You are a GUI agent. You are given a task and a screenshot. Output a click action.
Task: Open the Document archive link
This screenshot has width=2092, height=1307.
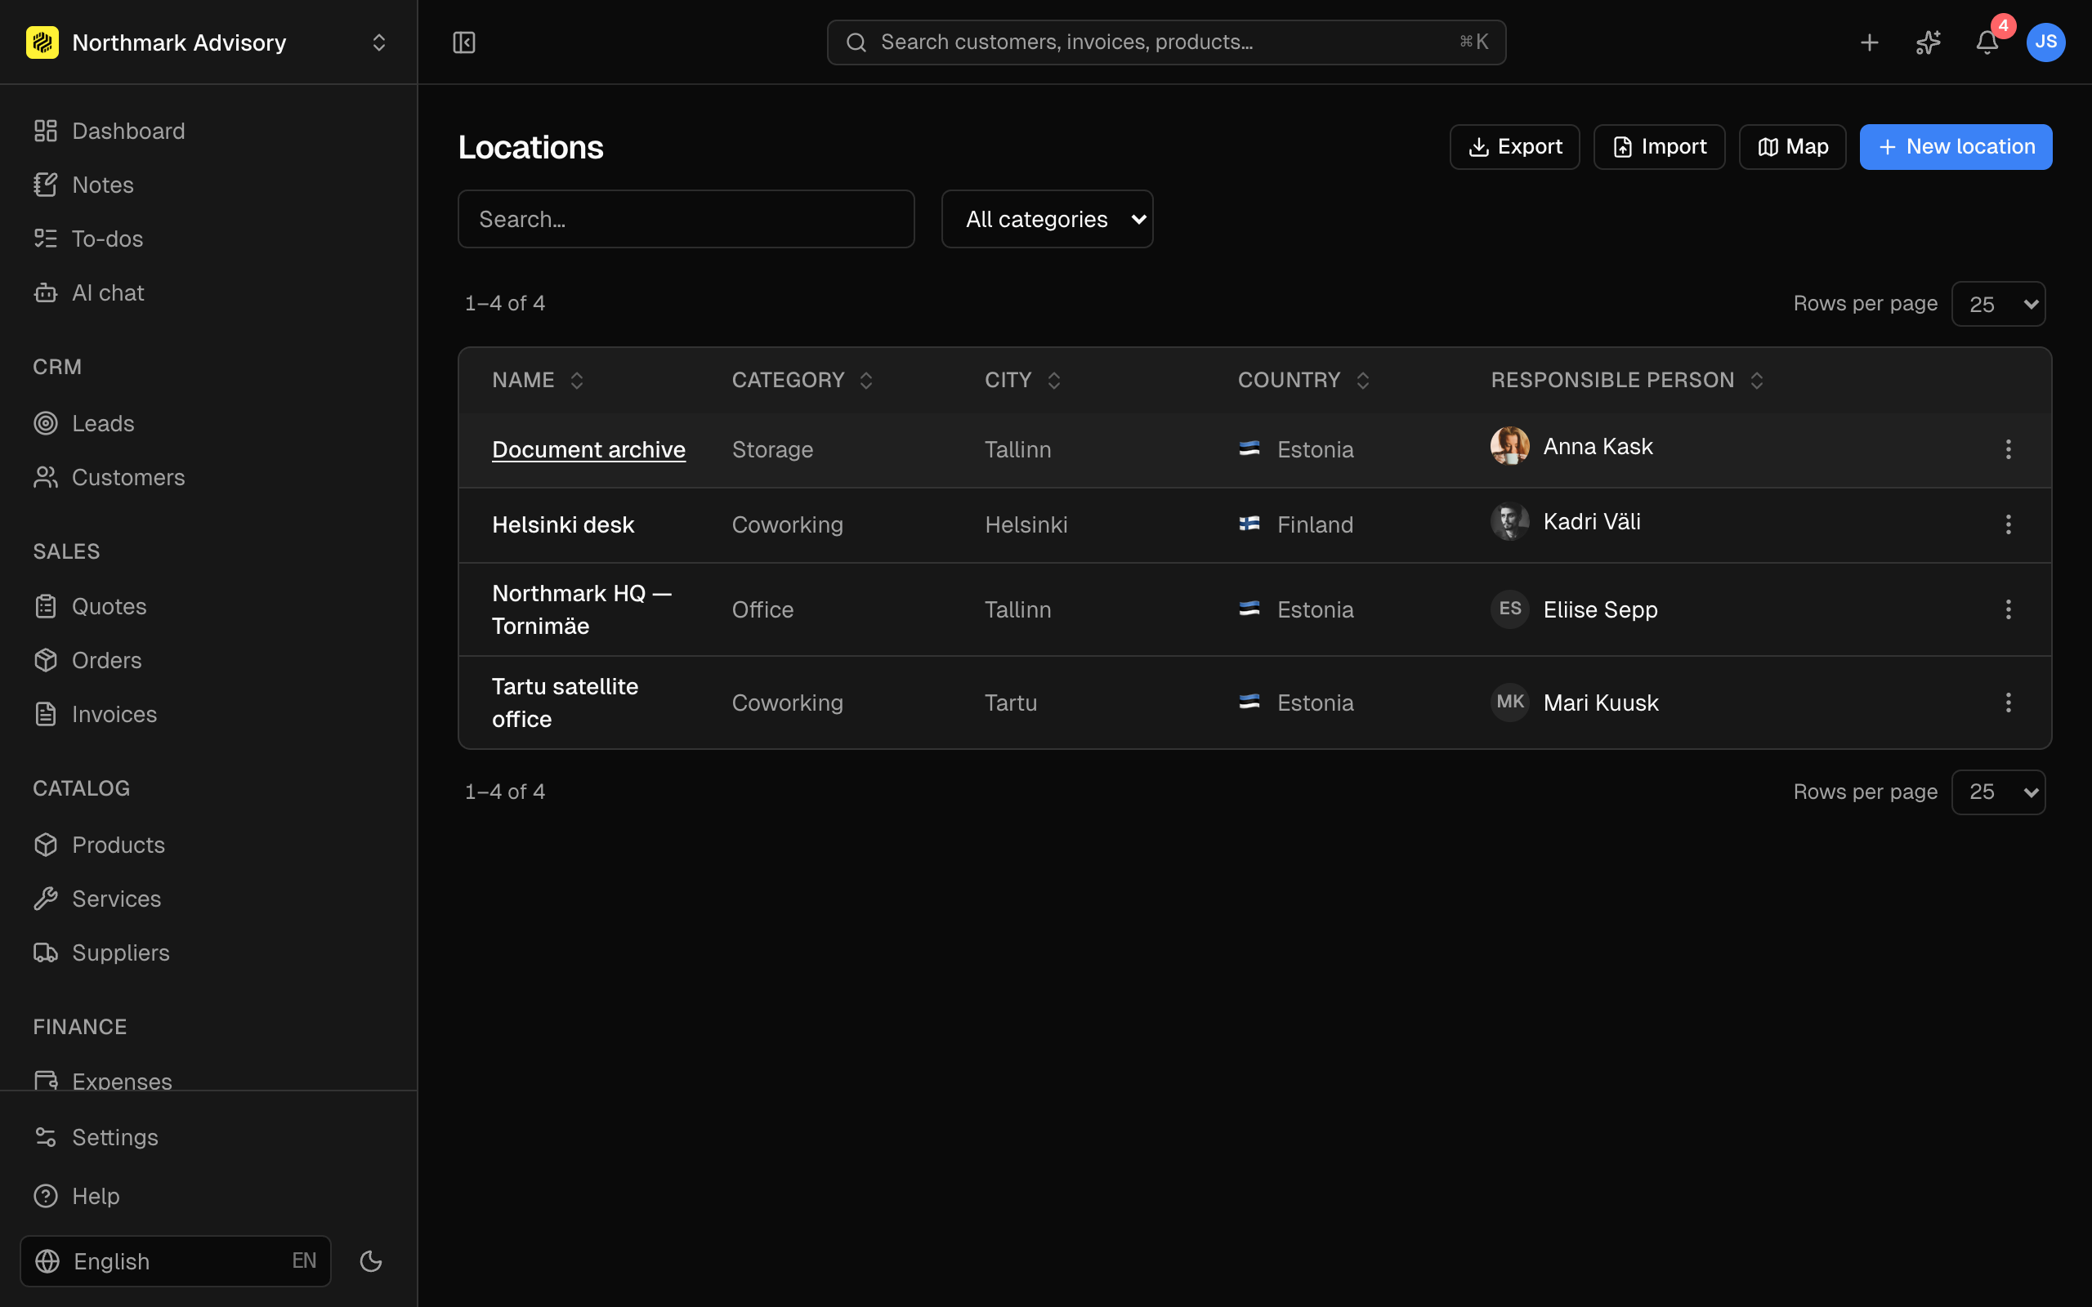pyautogui.click(x=588, y=449)
